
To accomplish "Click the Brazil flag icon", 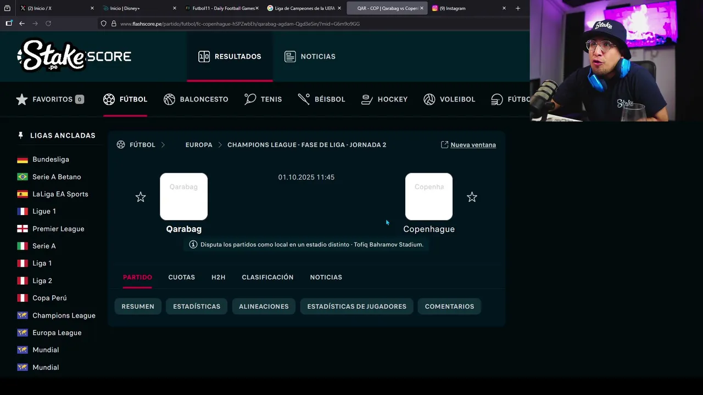I will tap(23, 177).
